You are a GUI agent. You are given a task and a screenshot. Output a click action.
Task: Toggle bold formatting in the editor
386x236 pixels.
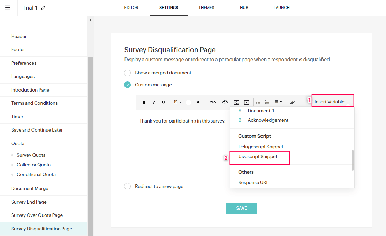pyautogui.click(x=144, y=102)
